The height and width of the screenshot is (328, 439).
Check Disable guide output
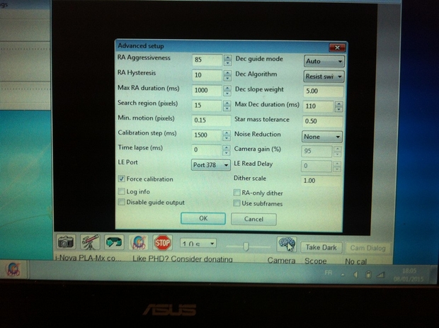[122, 202]
